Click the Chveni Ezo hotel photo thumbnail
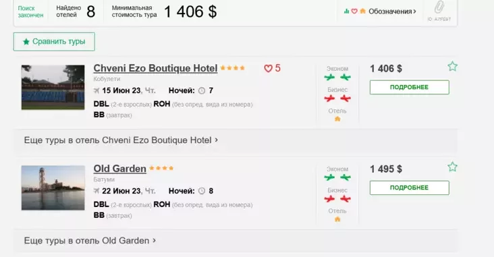Viewport: 494px width, 257px height. tap(53, 87)
